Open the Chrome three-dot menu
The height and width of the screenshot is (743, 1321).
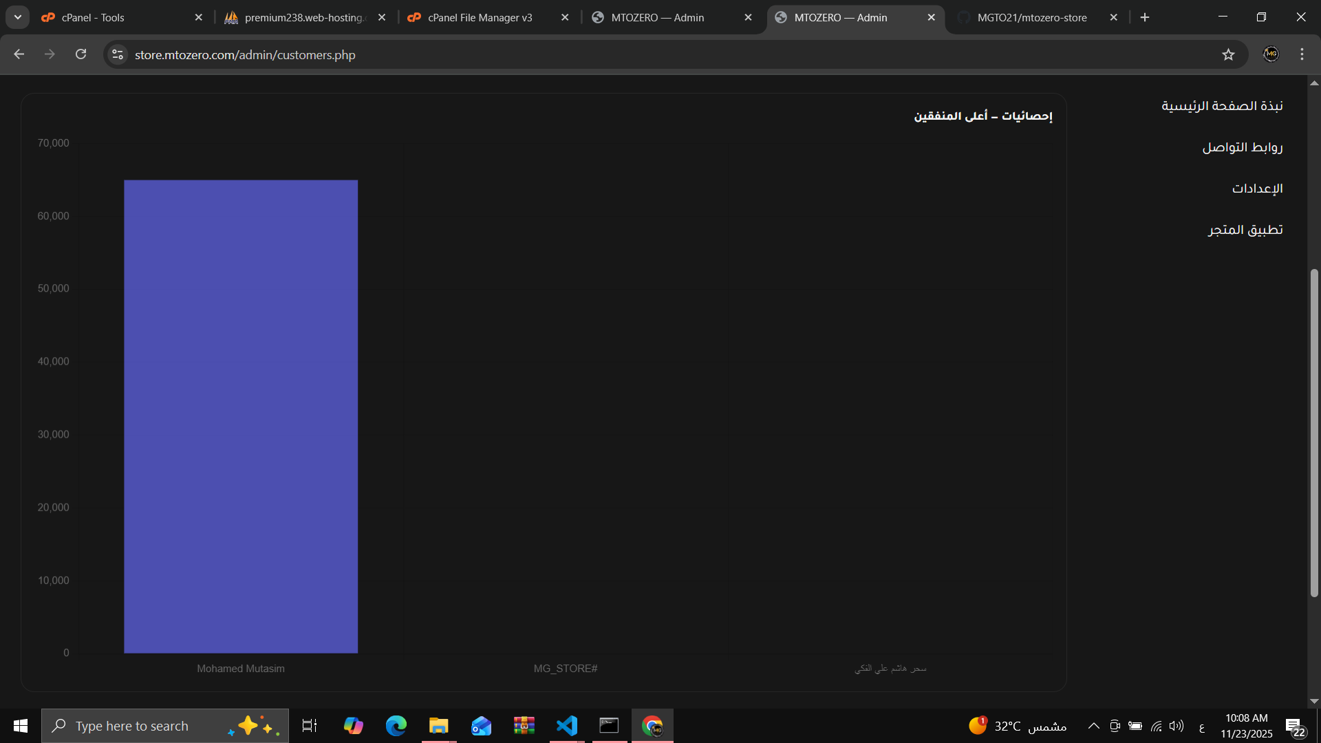coord(1302,54)
